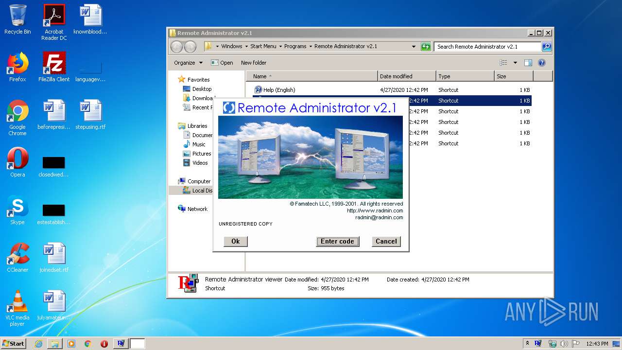Cancel the Remote Administrator splash dialog

click(386, 241)
